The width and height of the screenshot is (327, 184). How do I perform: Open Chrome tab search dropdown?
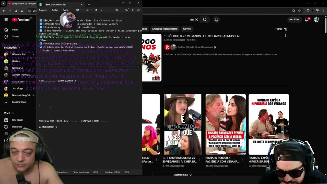tap(3, 4)
